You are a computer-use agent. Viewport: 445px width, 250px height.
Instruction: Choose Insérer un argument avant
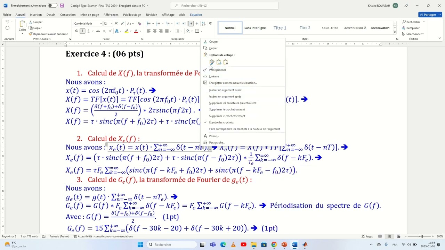(225, 90)
